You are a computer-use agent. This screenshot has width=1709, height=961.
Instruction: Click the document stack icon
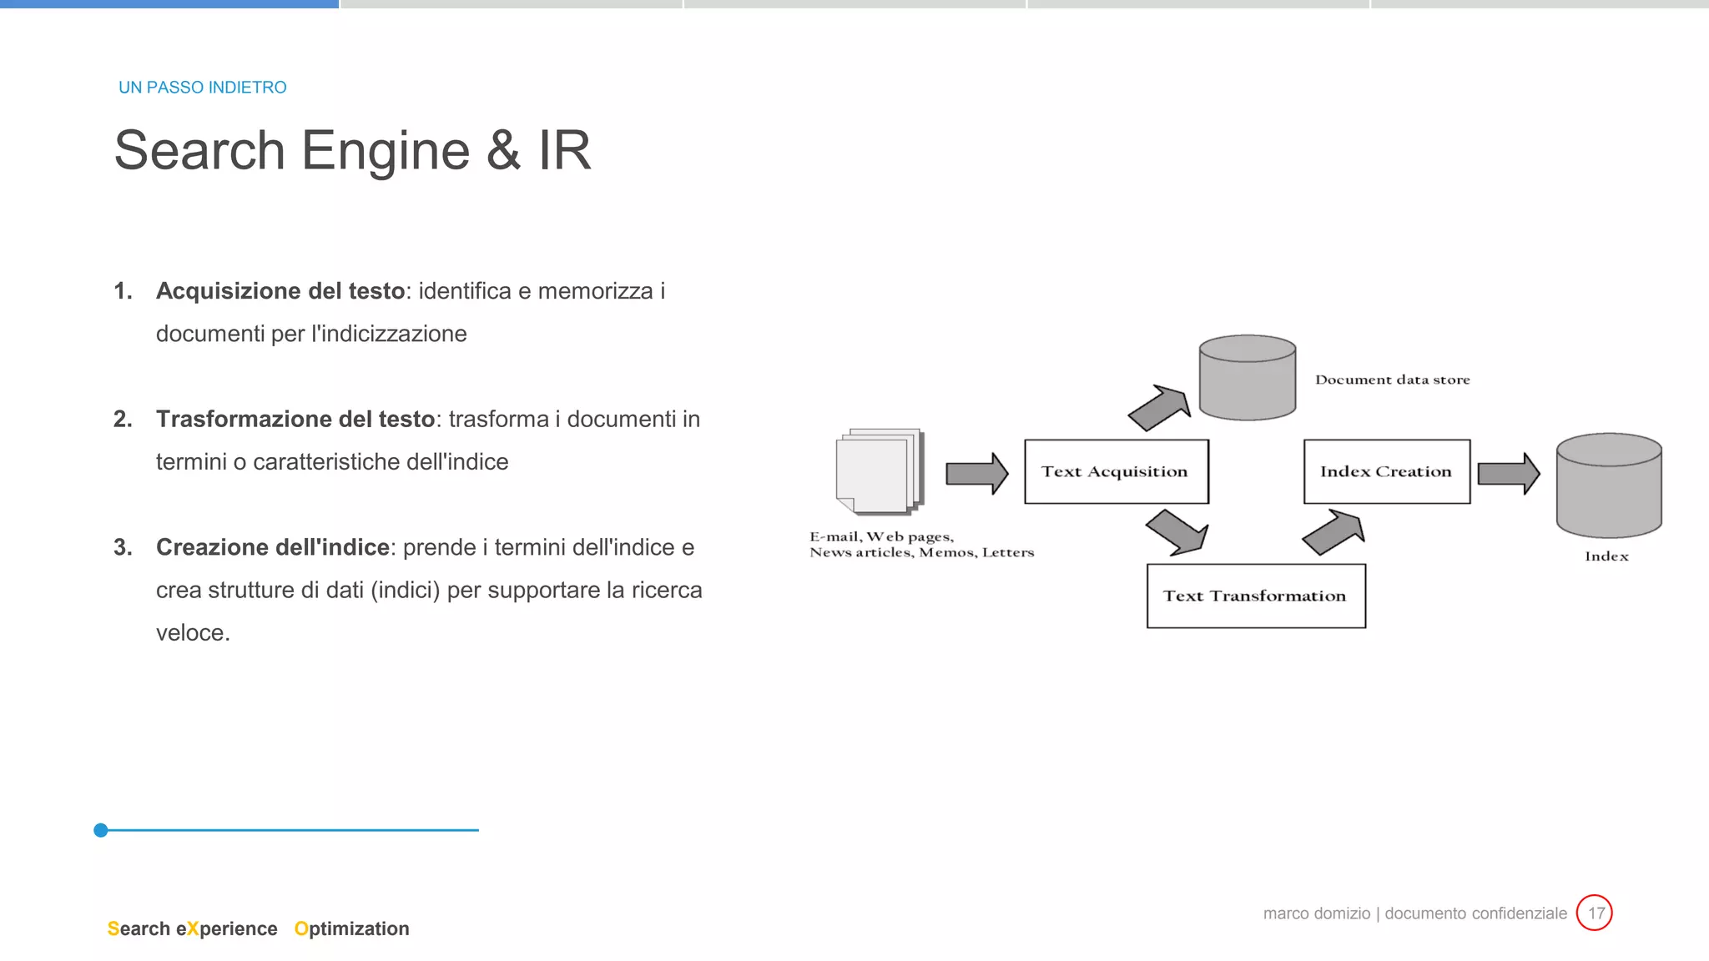click(880, 471)
